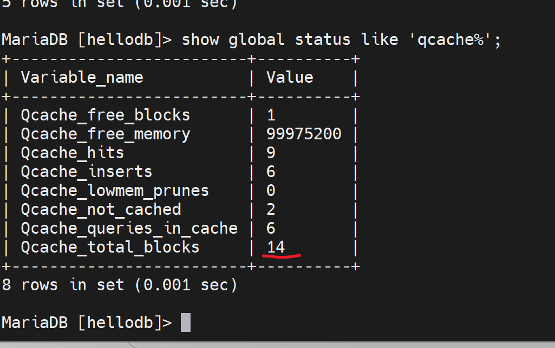555x348 pixels.
Task: Click the Qcache_inserts variable name
Action: point(87,172)
